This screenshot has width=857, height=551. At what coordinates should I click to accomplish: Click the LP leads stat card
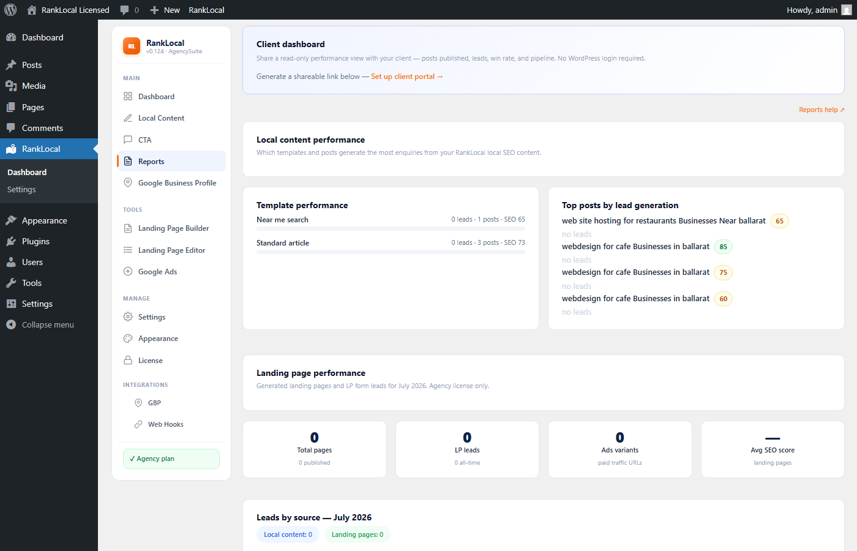[467, 449]
